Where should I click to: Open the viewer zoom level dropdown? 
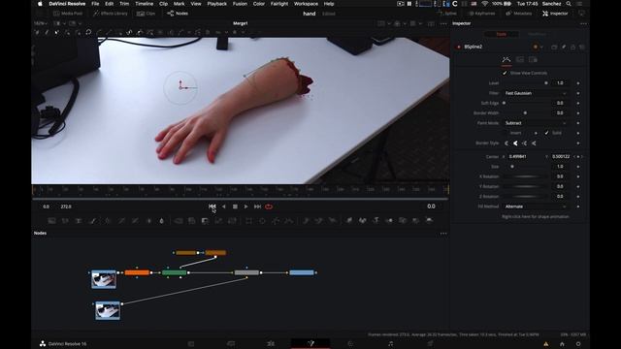point(41,23)
